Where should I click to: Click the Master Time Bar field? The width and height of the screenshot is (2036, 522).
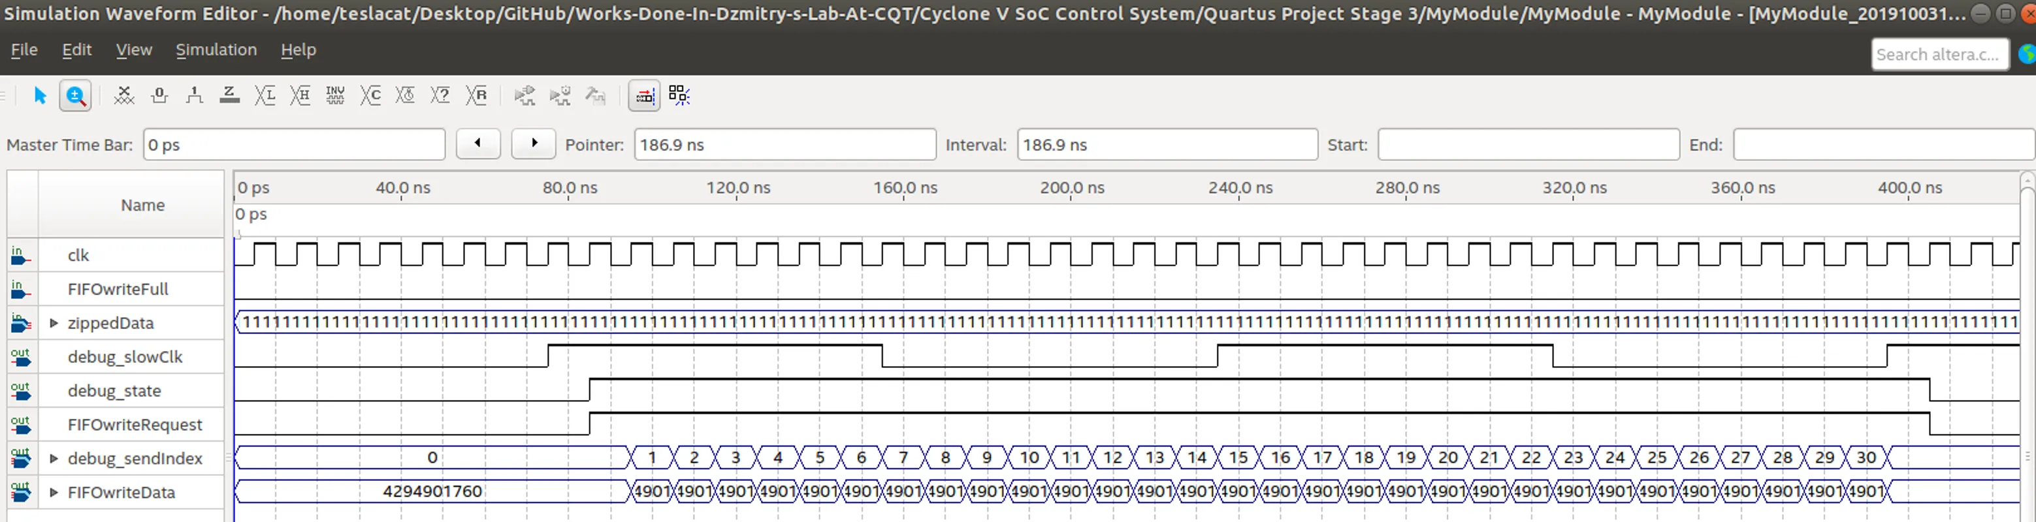(x=294, y=144)
